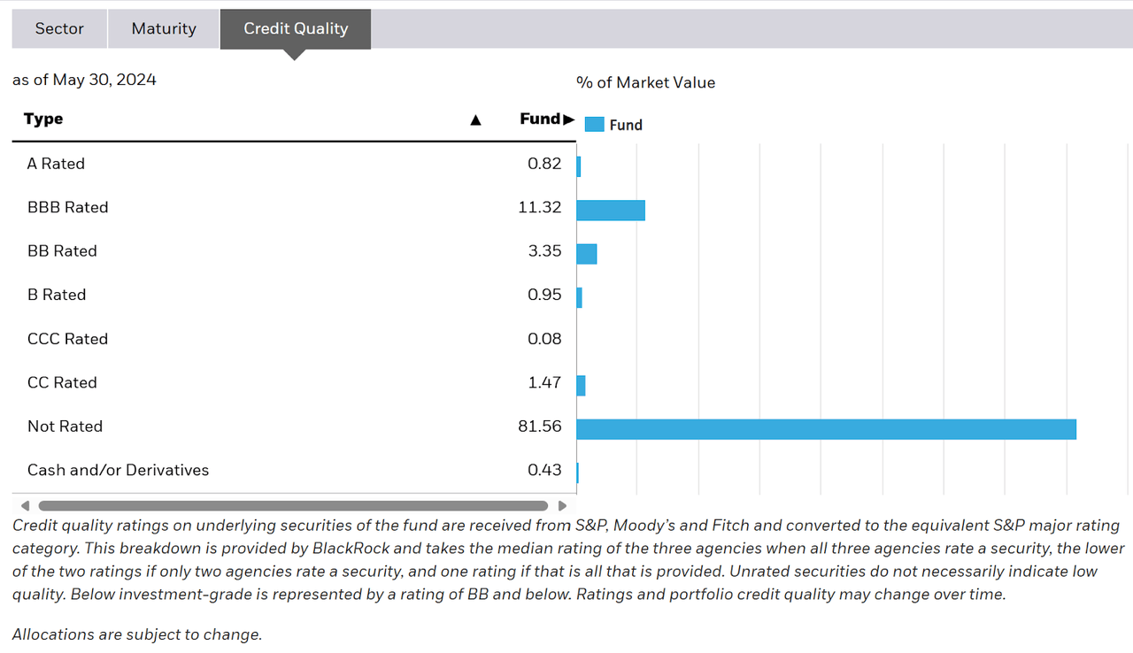1133x653 pixels.
Task: Switch to the Sector tab
Action: 59,28
